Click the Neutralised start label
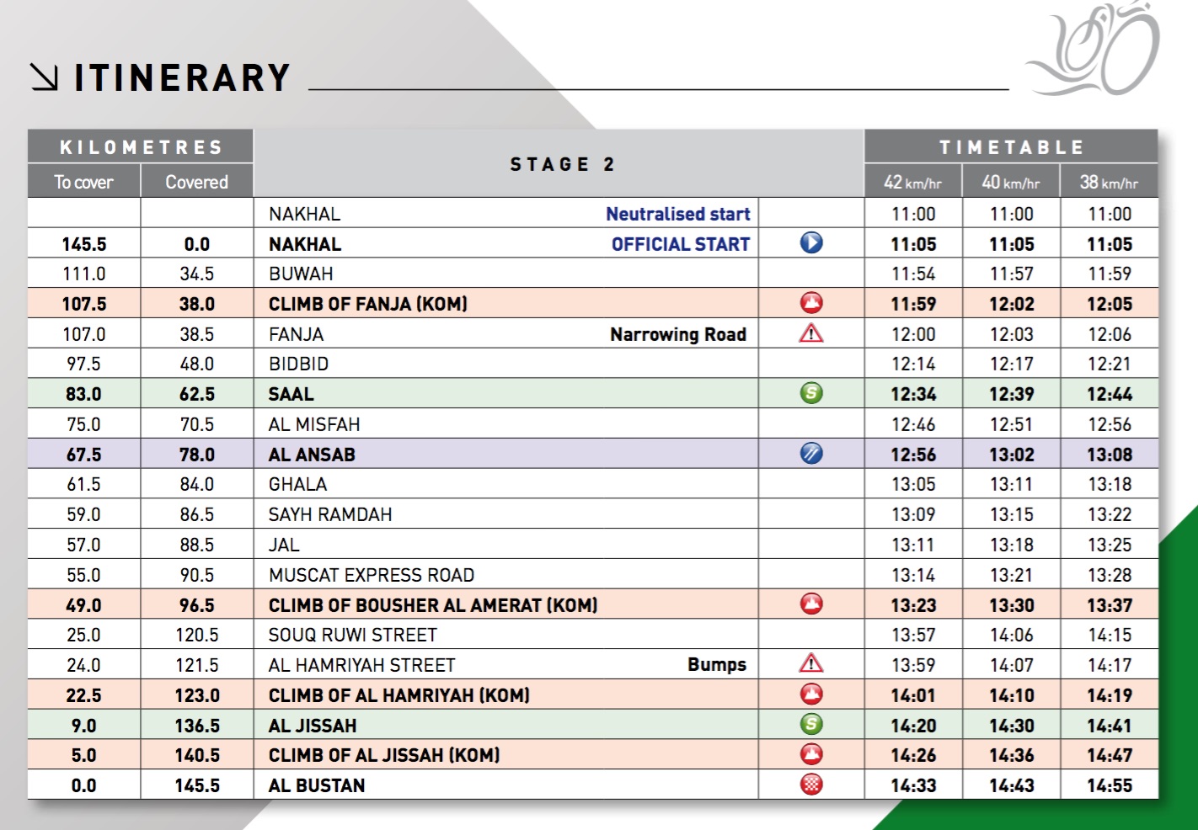 coord(677,214)
